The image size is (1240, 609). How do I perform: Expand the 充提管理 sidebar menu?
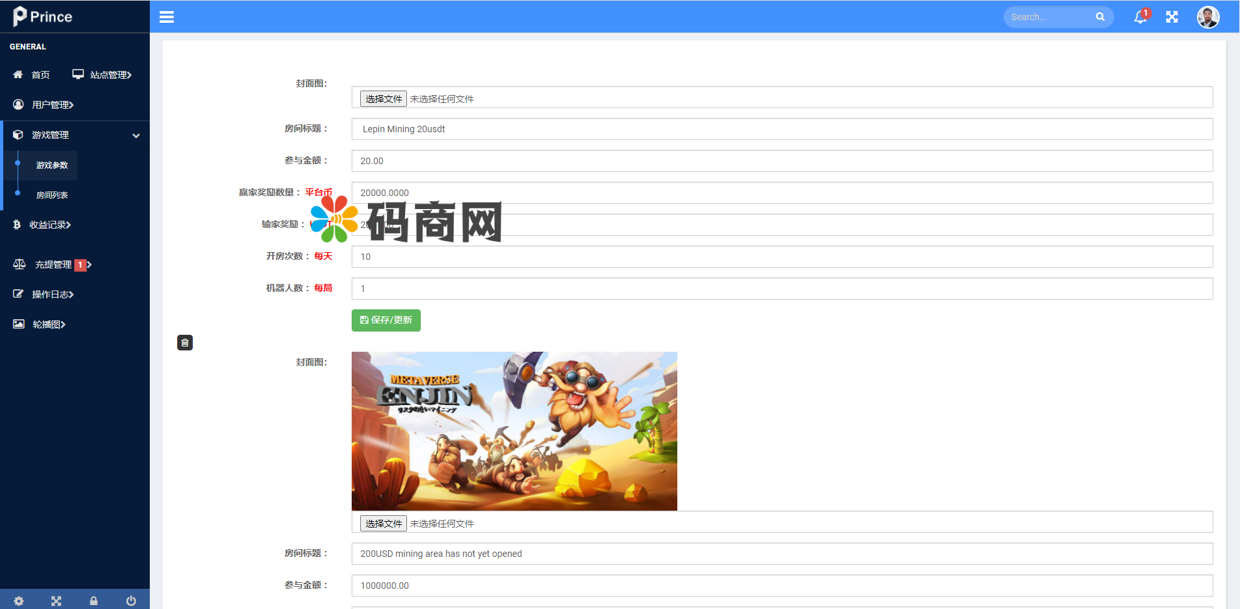pyautogui.click(x=53, y=264)
